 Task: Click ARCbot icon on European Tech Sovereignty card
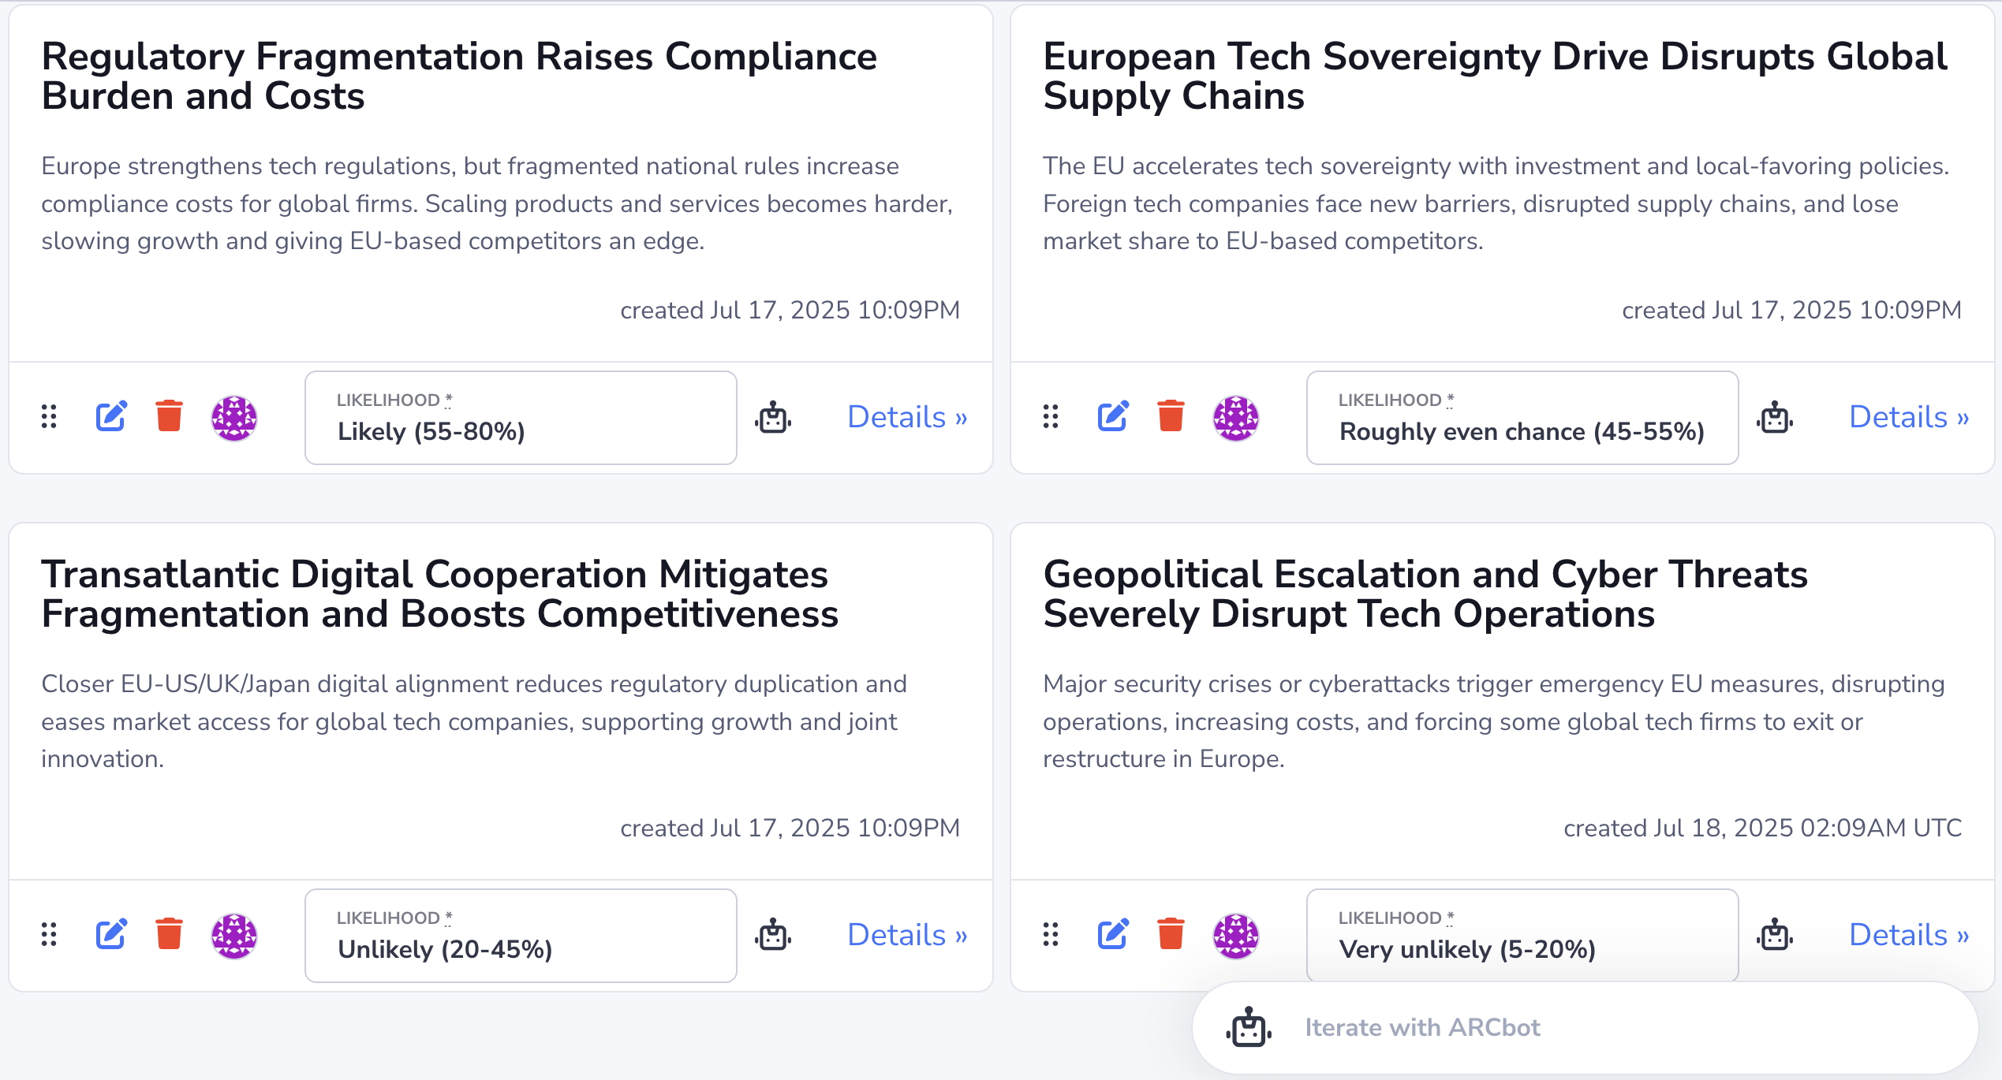[1775, 418]
